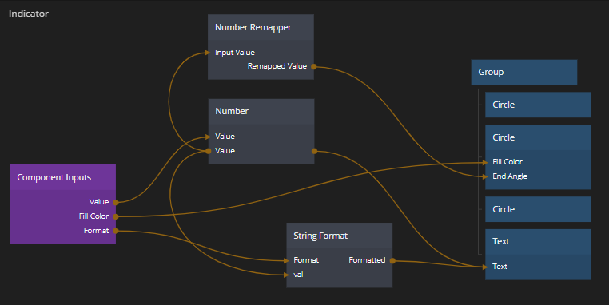This screenshot has height=305, width=609.
Task: Click the Fill Color output dot on Component Inputs
Action: point(116,216)
